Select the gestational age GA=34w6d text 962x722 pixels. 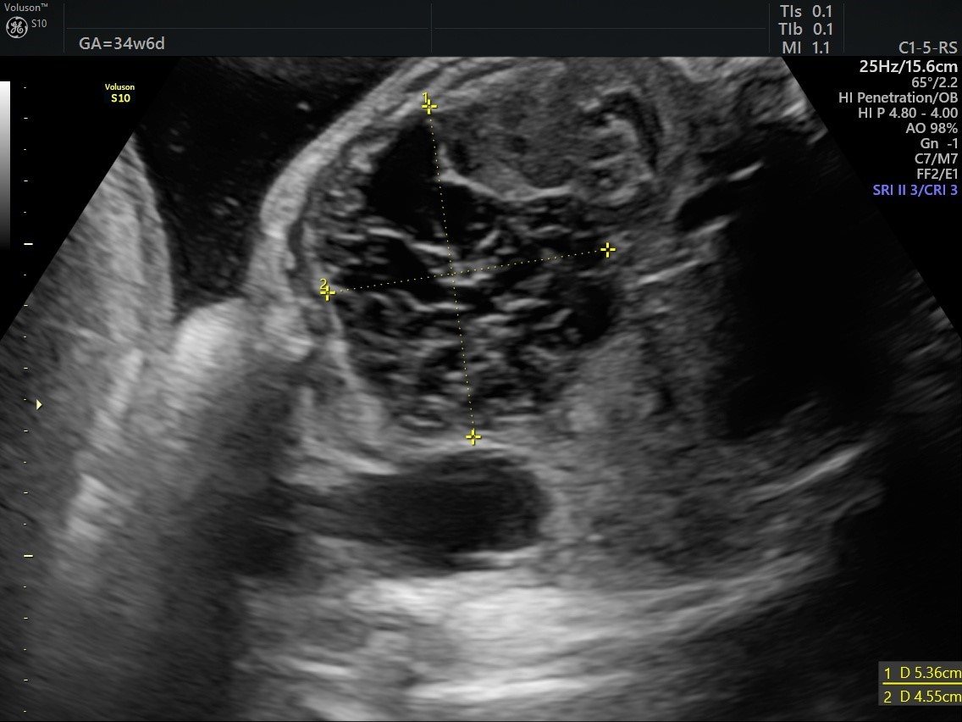[121, 43]
